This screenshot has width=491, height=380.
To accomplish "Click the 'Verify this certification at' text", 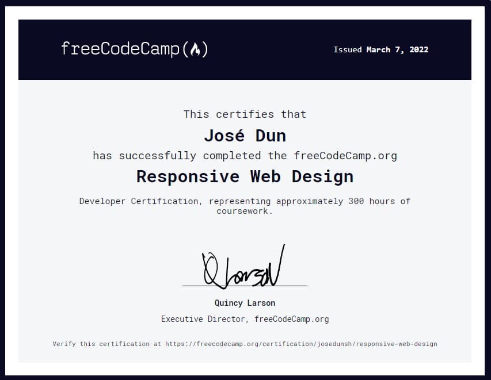I will click(x=107, y=344).
